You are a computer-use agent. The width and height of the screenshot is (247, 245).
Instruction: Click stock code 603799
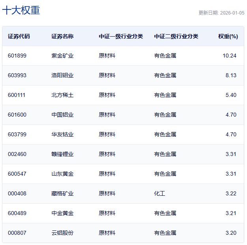pos(17,134)
